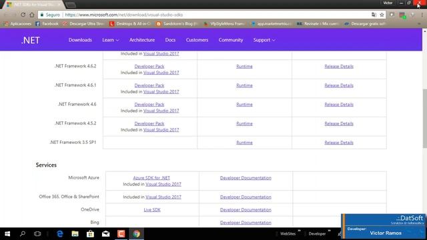Open the Customers nav item
This screenshot has width=427, height=240.
[197, 40]
